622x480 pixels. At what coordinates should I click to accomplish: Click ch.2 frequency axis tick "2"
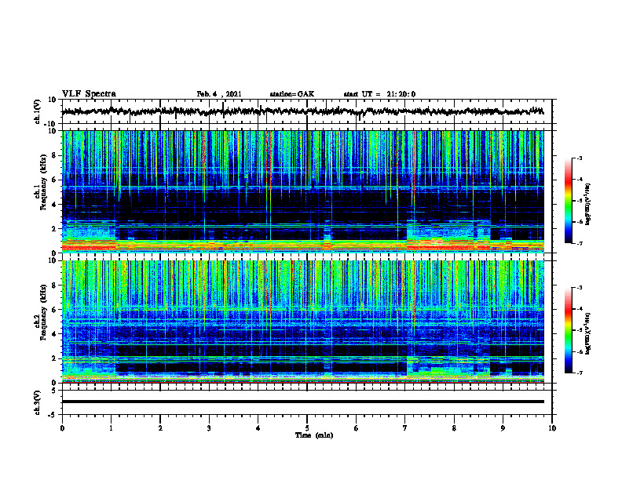coord(55,358)
